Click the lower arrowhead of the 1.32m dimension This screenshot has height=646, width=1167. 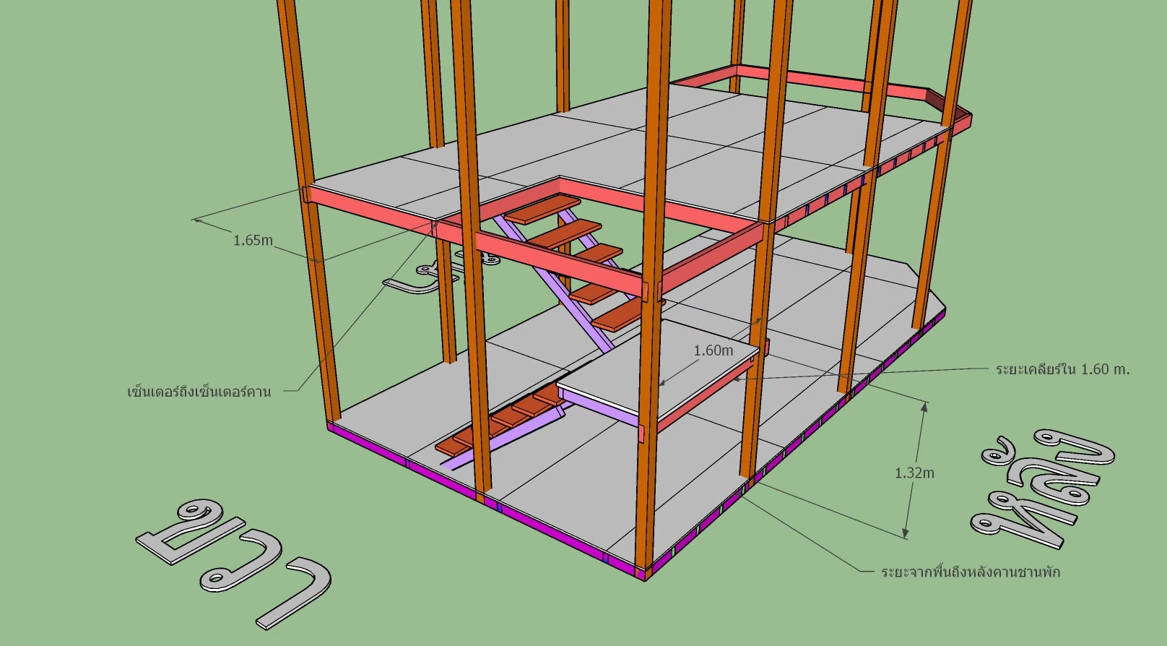click(906, 534)
